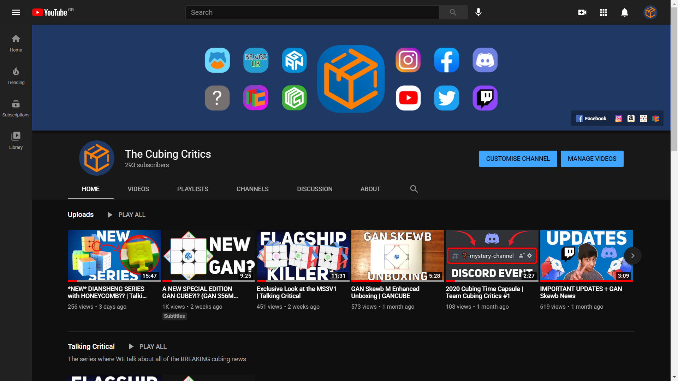The height and width of the screenshot is (381, 678).
Task: Click the search magnifier button
Action: click(x=453, y=12)
